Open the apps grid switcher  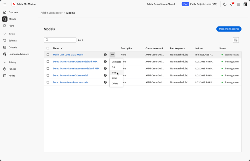coord(238,4)
